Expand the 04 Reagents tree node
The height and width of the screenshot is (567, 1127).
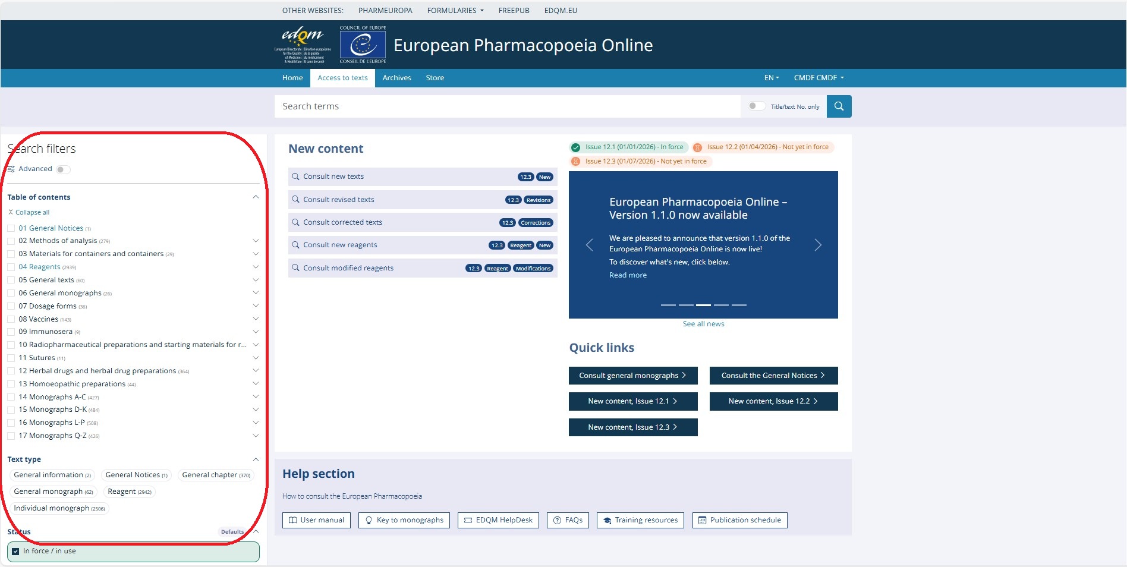pyautogui.click(x=256, y=267)
